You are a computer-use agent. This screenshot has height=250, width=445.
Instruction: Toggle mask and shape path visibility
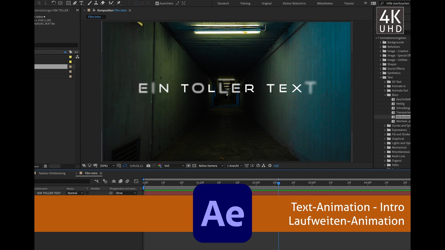125,166
